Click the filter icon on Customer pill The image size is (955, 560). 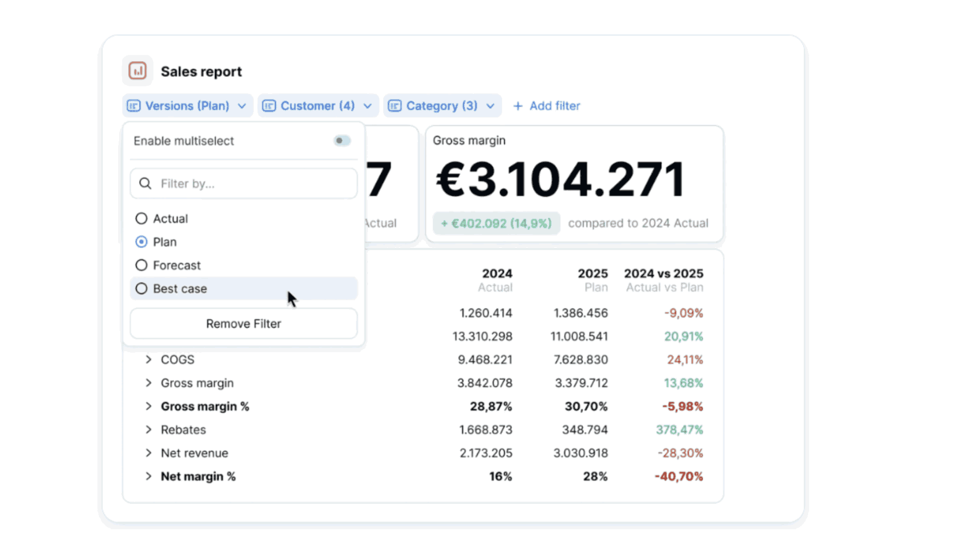pos(269,105)
